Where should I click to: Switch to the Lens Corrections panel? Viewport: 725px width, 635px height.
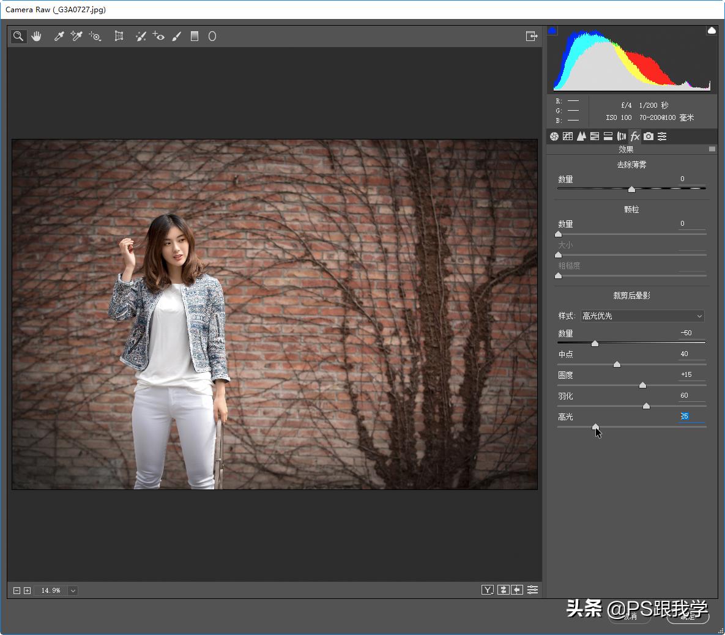[x=621, y=136]
